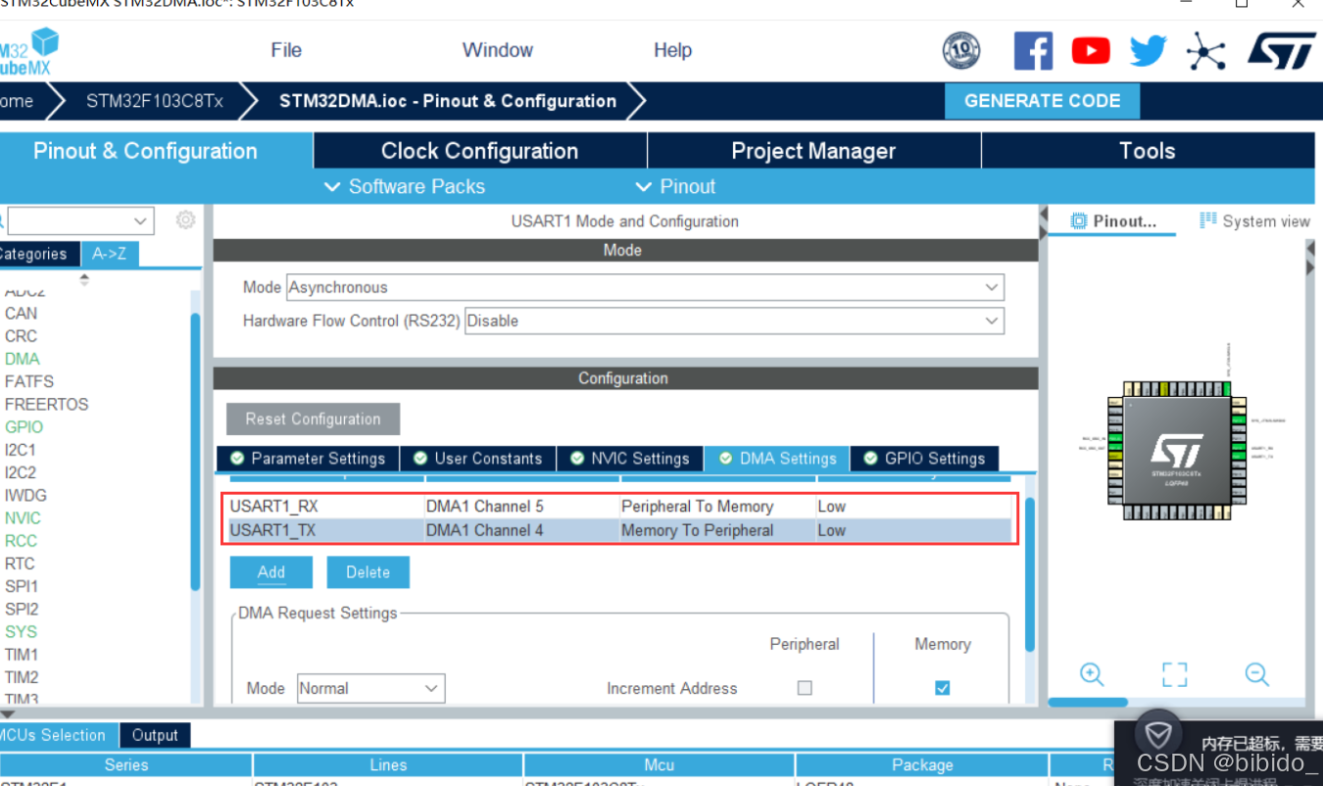
Task: Open the Twitter bird icon link
Action: coord(1148,50)
